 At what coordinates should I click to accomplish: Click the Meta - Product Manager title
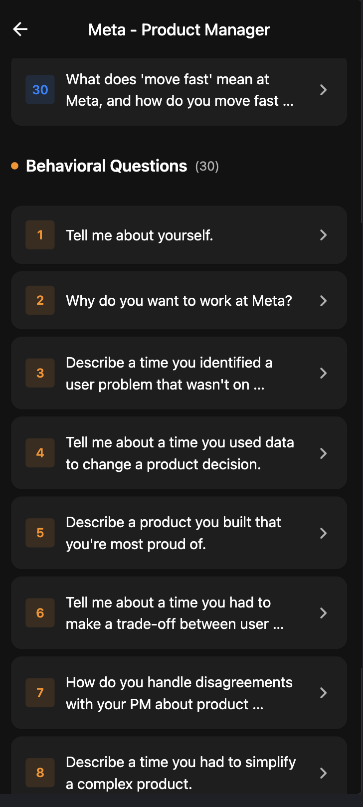coord(179,29)
